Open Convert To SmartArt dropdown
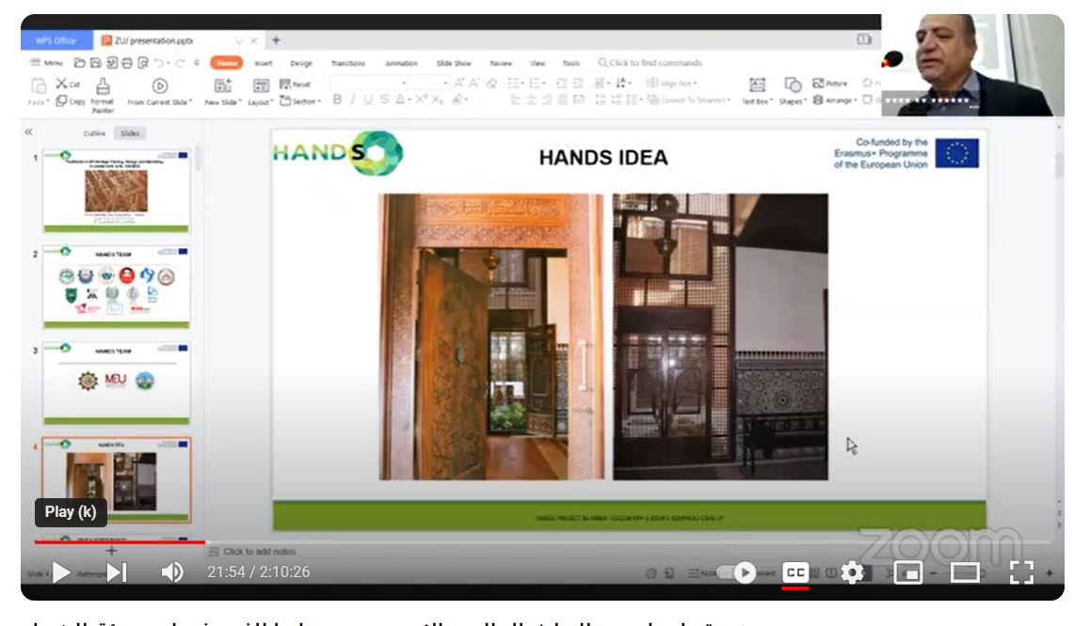The image size is (1074, 626). pos(688,100)
